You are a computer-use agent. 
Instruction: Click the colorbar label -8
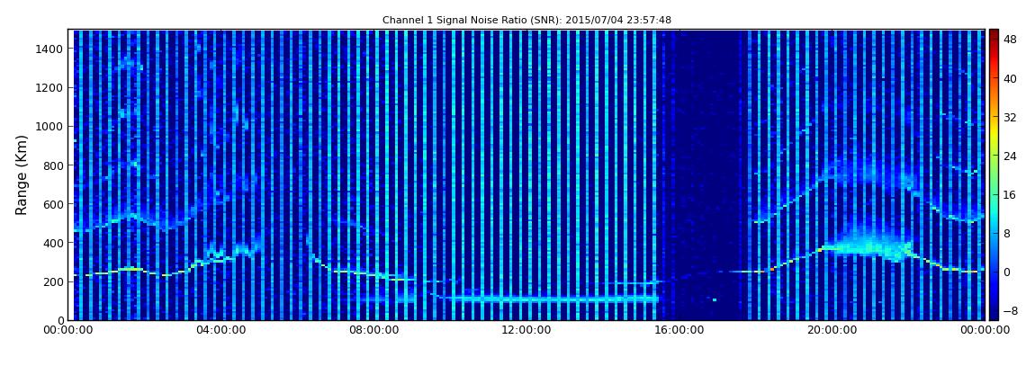[x=1010, y=310]
